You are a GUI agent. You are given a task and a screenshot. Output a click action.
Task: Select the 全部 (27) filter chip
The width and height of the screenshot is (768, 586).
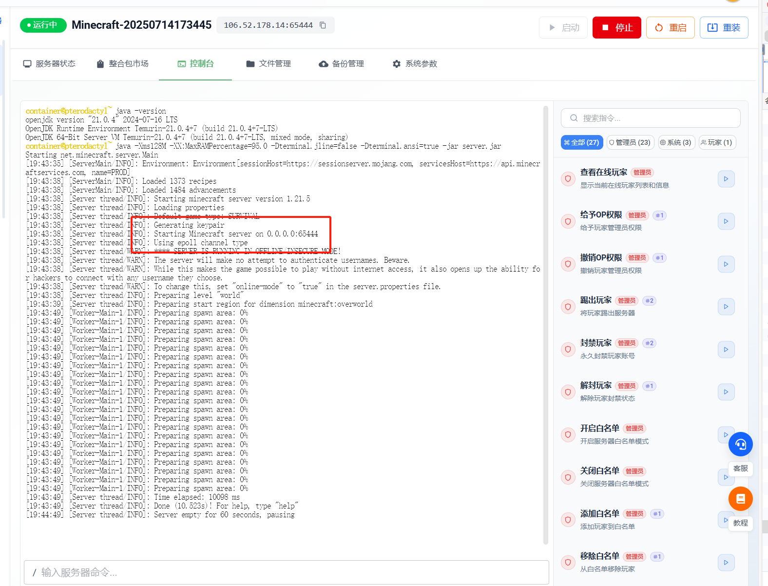tap(581, 142)
